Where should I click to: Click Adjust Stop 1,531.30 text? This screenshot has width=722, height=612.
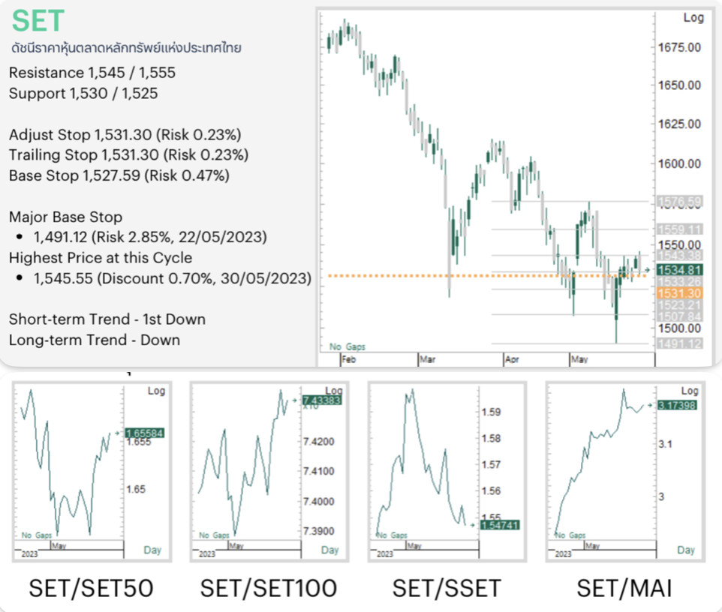(x=125, y=135)
